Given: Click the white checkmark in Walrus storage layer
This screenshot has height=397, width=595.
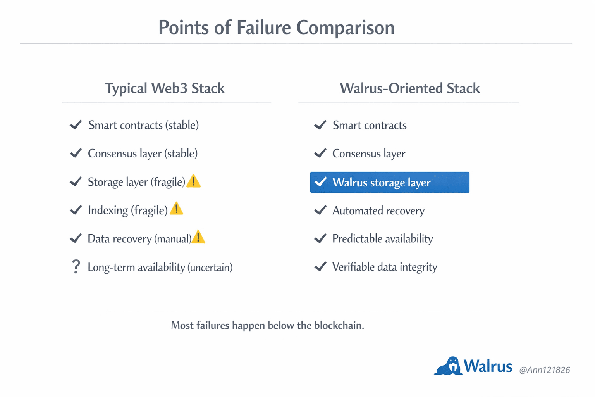Looking at the screenshot, I should coord(321,182).
